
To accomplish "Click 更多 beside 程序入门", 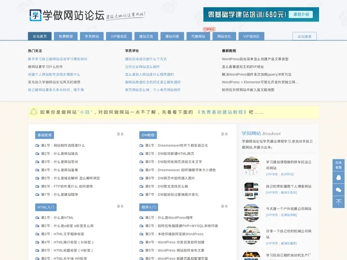I will tap(225, 207).
